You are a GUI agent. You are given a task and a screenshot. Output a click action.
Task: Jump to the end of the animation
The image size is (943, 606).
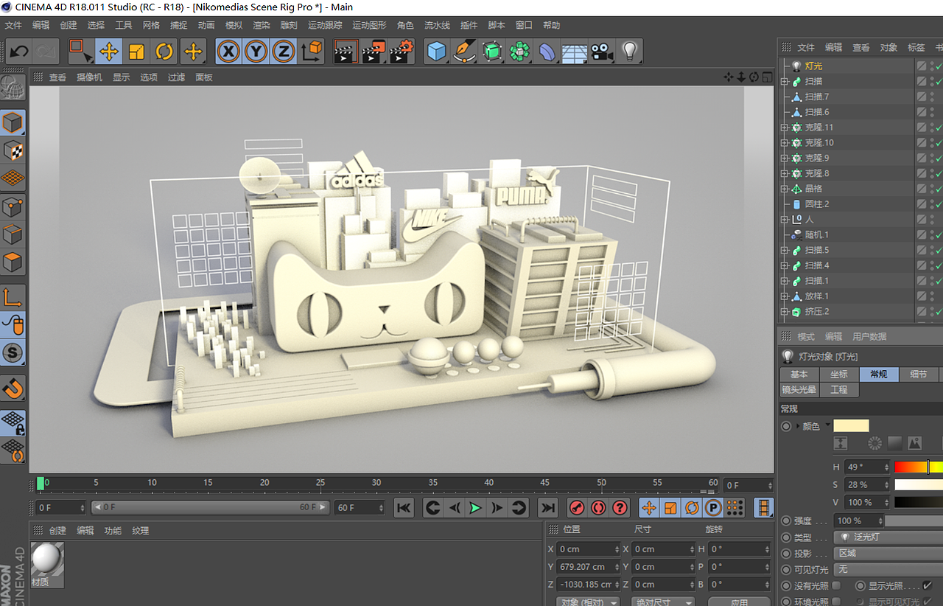pos(547,507)
